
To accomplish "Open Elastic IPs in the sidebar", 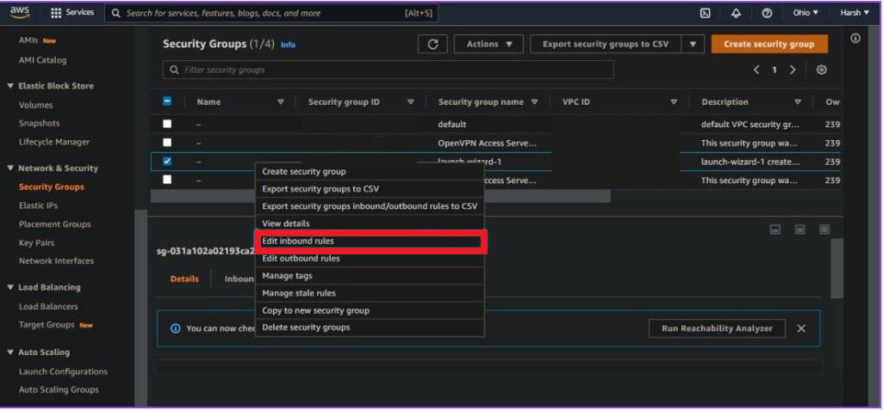I will (x=38, y=205).
